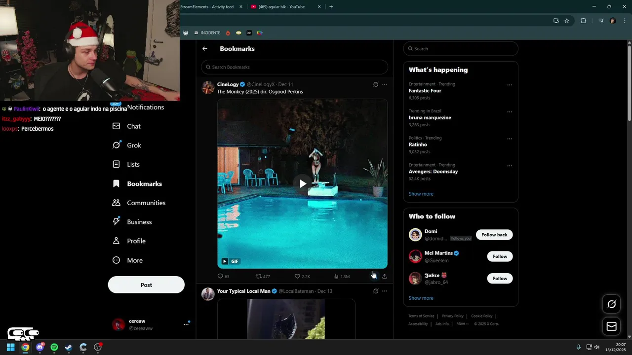Viewport: 632px width, 355px height.
Task: Click the top-right Search field
Action: pyautogui.click(x=461, y=49)
